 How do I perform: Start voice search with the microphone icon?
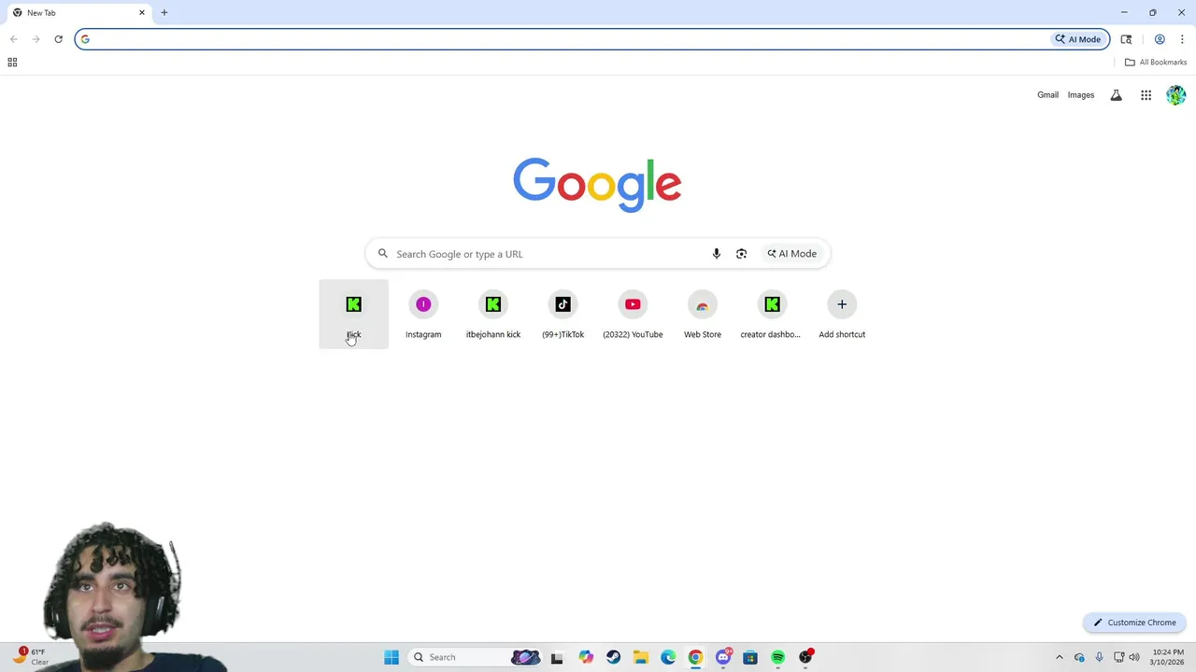[717, 254]
